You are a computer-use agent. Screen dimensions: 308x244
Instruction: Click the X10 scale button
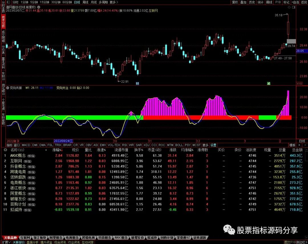point(299,84)
